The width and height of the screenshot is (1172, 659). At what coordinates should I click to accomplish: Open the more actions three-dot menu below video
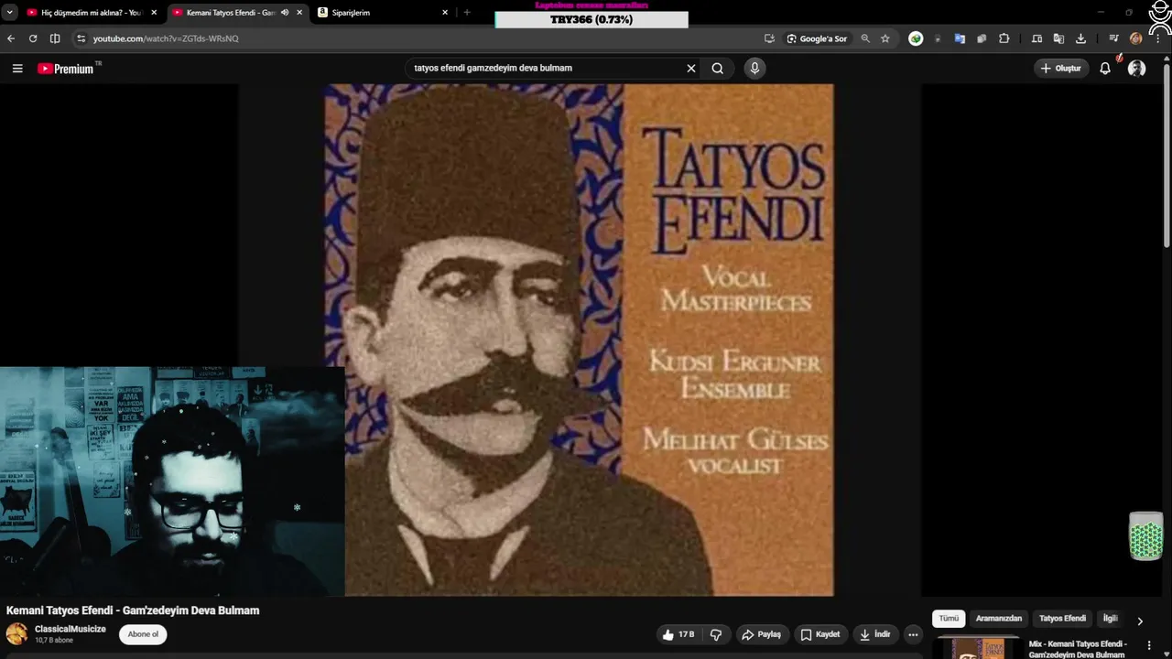point(913,634)
